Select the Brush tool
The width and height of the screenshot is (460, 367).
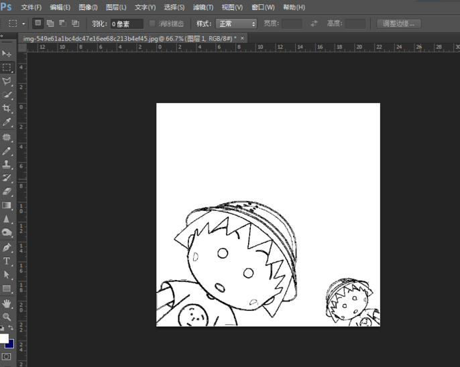pos(7,151)
